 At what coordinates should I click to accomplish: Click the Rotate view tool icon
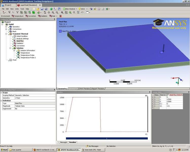45,12
